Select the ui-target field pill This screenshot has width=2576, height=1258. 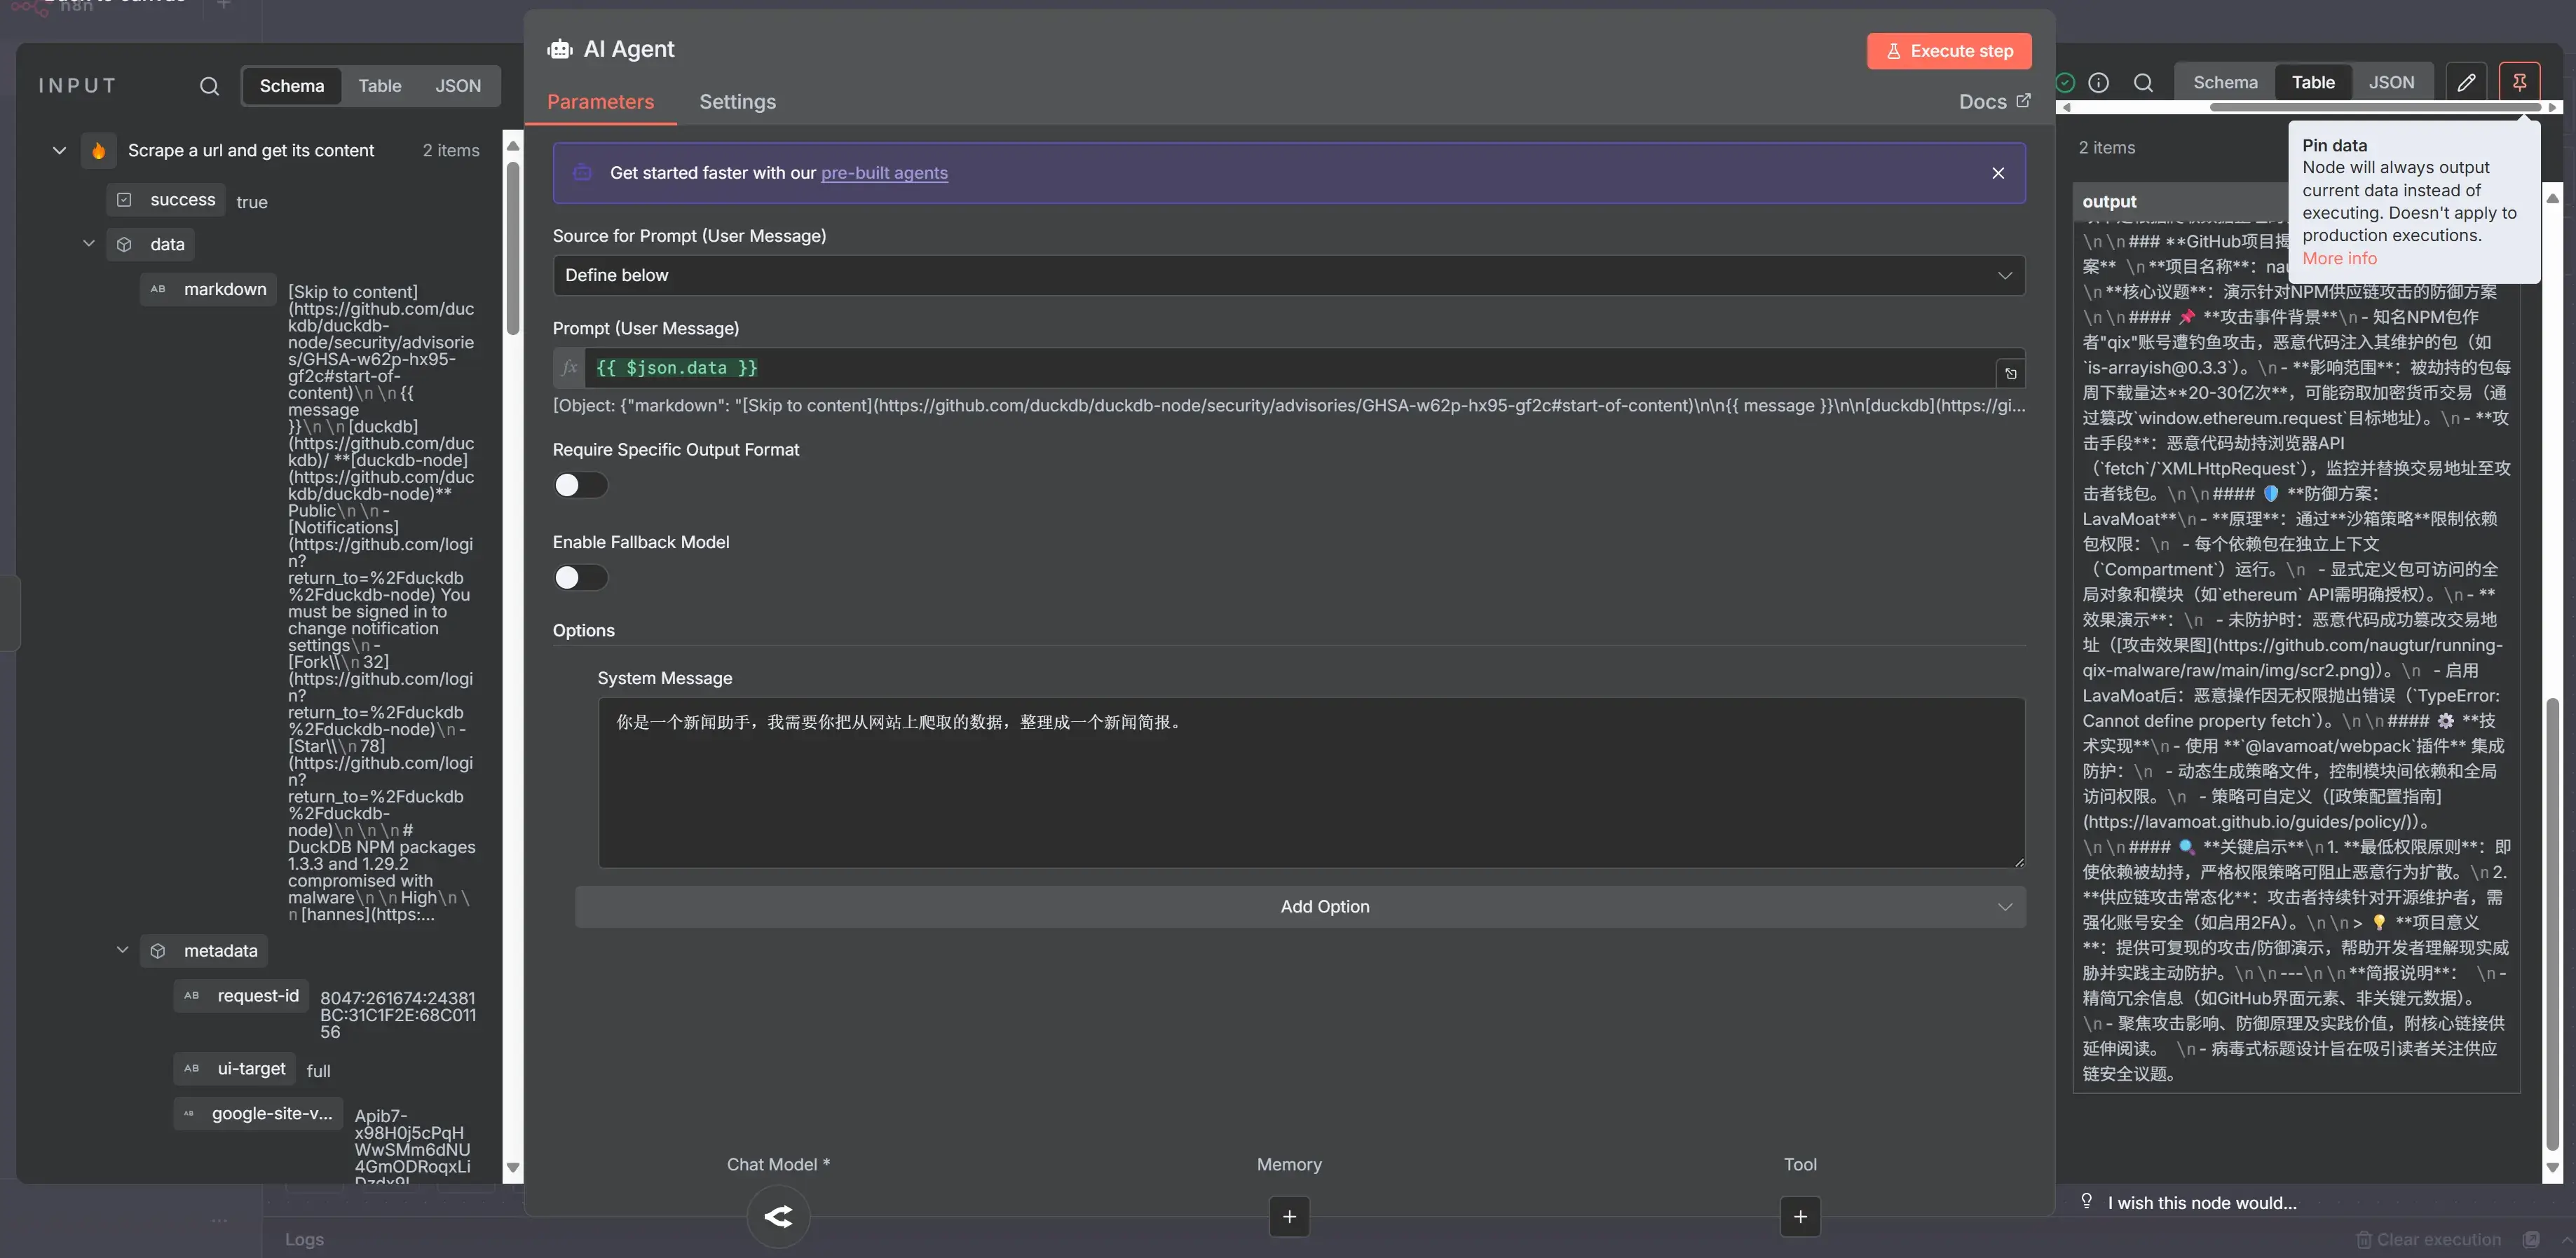click(x=234, y=1069)
